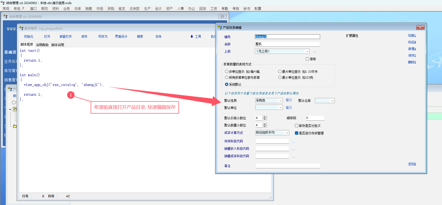442x205 pixels.
Task: Click the 脚本程序 window title icon
Action: click(x=21, y=28)
